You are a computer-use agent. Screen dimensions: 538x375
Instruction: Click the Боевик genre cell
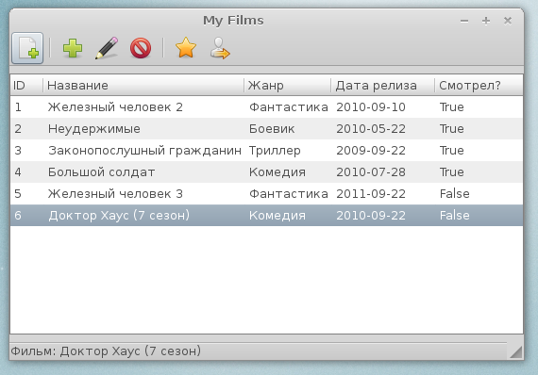coord(272,129)
